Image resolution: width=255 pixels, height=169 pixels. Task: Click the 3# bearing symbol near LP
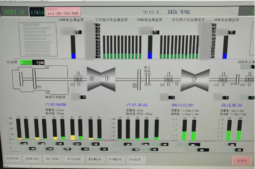(x=225, y=79)
